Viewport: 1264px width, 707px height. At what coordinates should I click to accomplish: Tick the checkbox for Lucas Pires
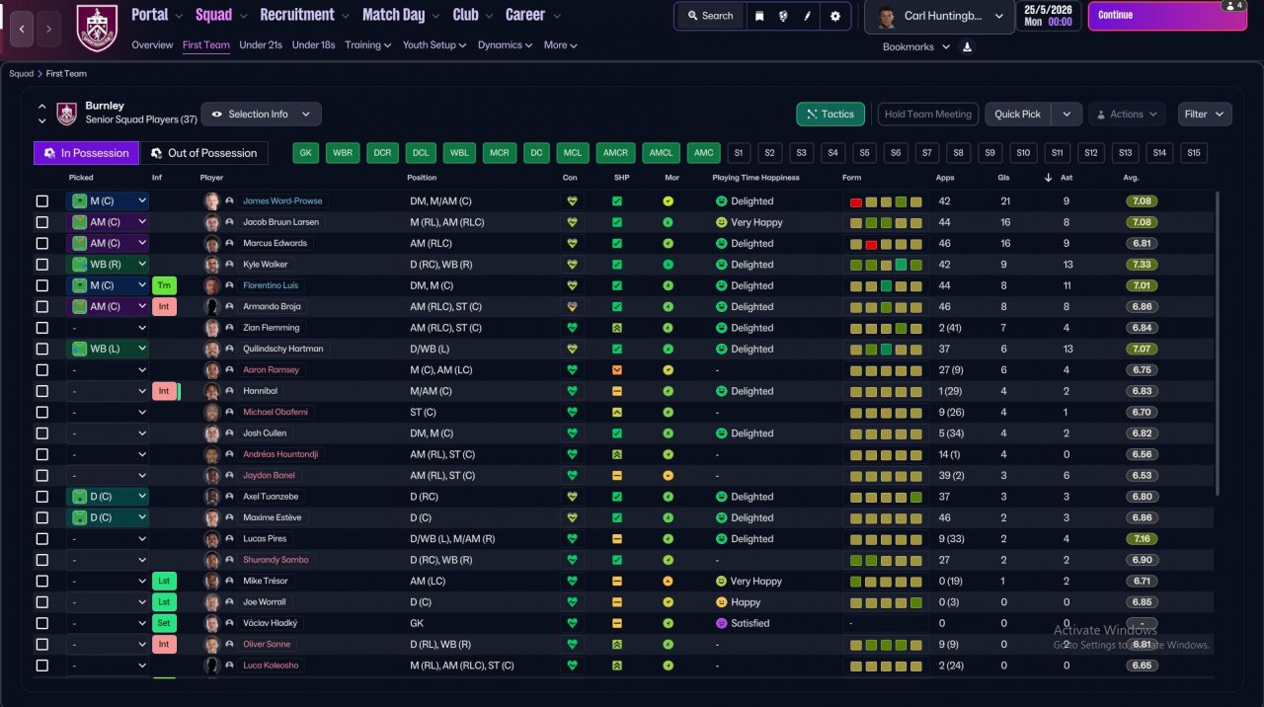pyautogui.click(x=41, y=539)
